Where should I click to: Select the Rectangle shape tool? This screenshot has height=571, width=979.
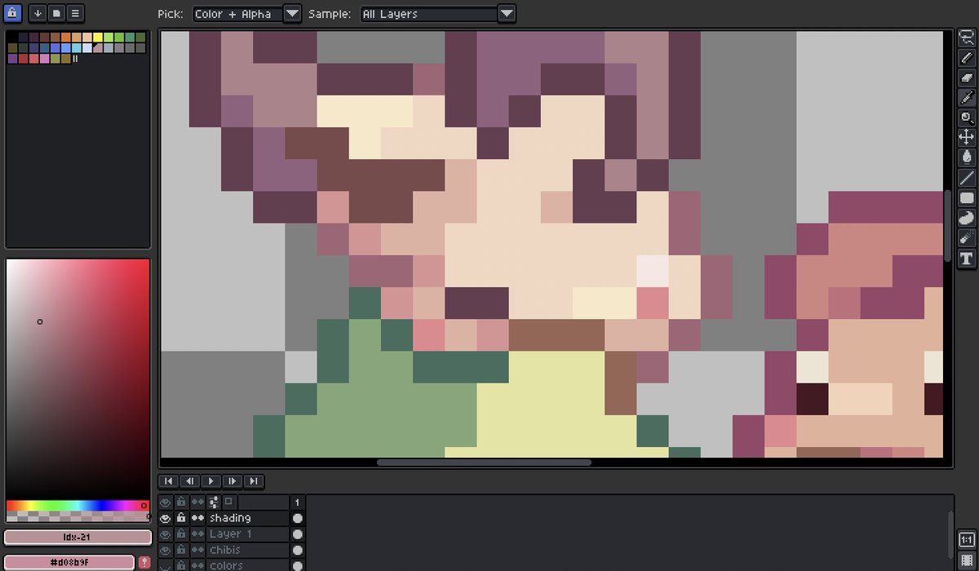pos(967,197)
